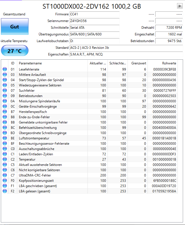Click the status orb for Aktuell ausstehende Sektoren
Viewport: 185px width, 225px height.
[x=5, y=165]
